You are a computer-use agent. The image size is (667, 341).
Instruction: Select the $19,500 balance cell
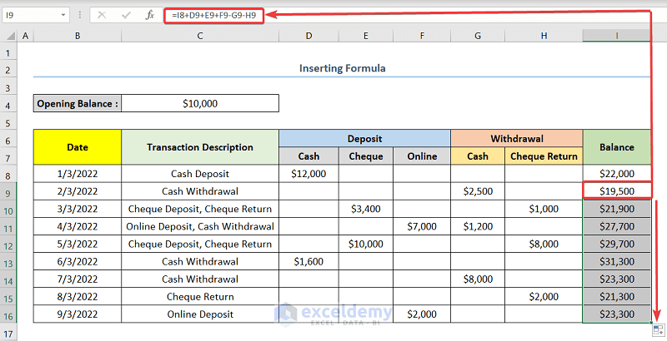point(617,191)
